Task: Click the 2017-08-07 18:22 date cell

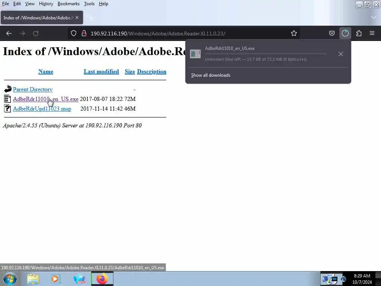Action: pyautogui.click(x=101, y=99)
